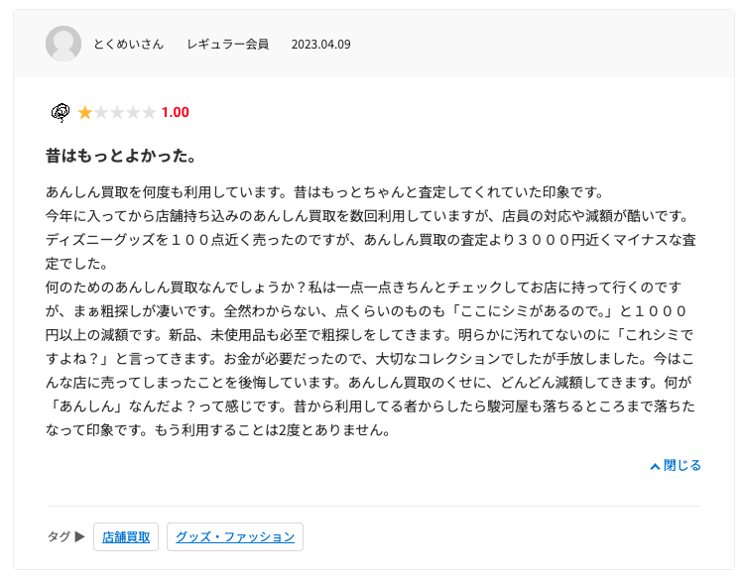The width and height of the screenshot is (742, 578).
Task: Click the fourth gray rating star
Action: click(132, 112)
